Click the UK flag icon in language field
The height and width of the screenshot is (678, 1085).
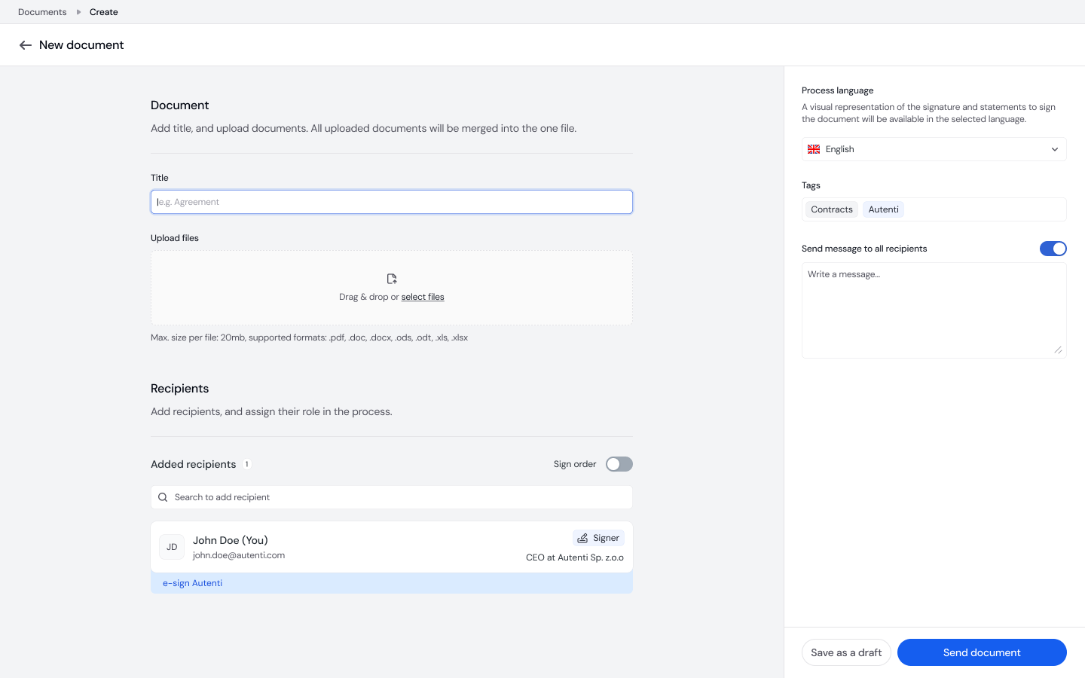coord(814,149)
